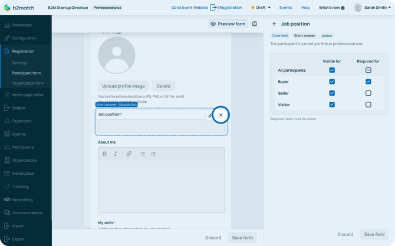Open Organization form in the sidebar
The width and height of the screenshot is (395, 246).
pyautogui.click(x=28, y=83)
